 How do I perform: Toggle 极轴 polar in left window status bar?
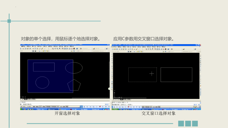pyautogui.click(x=44, y=107)
